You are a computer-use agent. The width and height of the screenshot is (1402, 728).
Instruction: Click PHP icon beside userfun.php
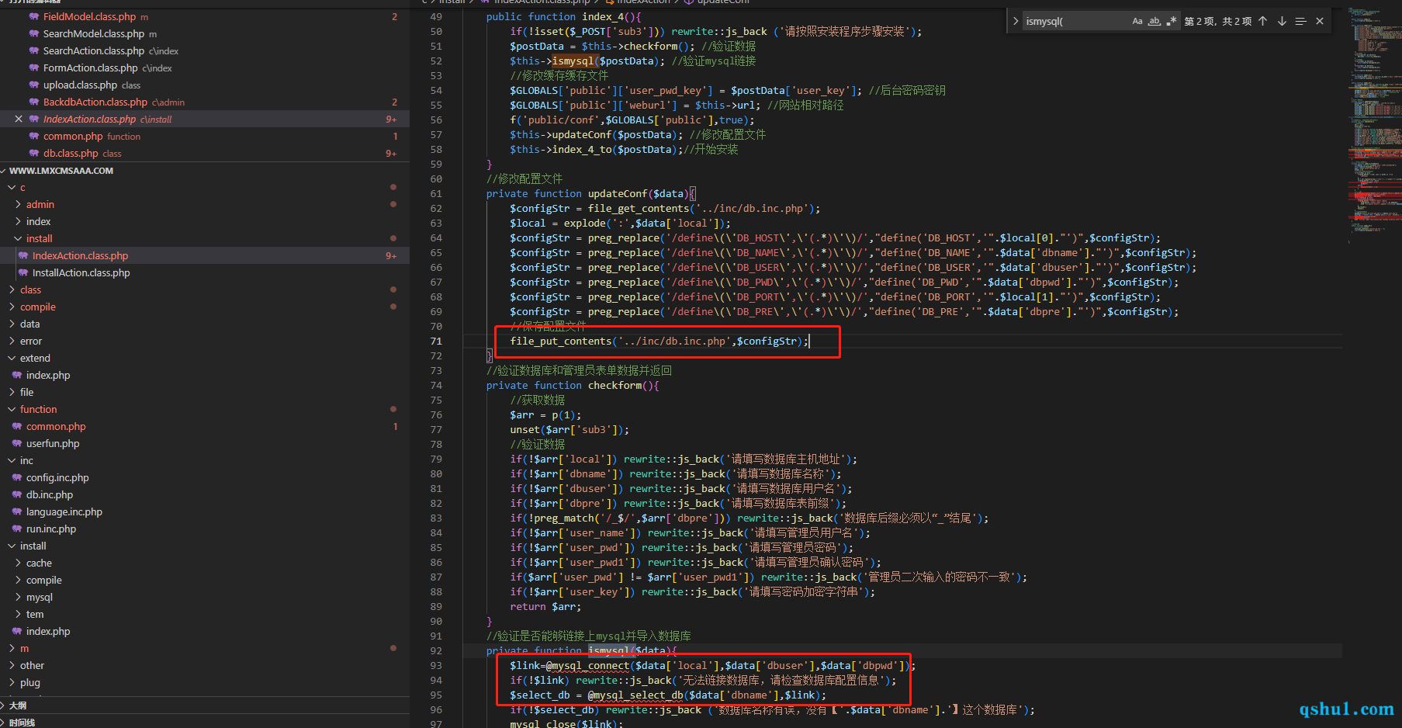(17, 443)
